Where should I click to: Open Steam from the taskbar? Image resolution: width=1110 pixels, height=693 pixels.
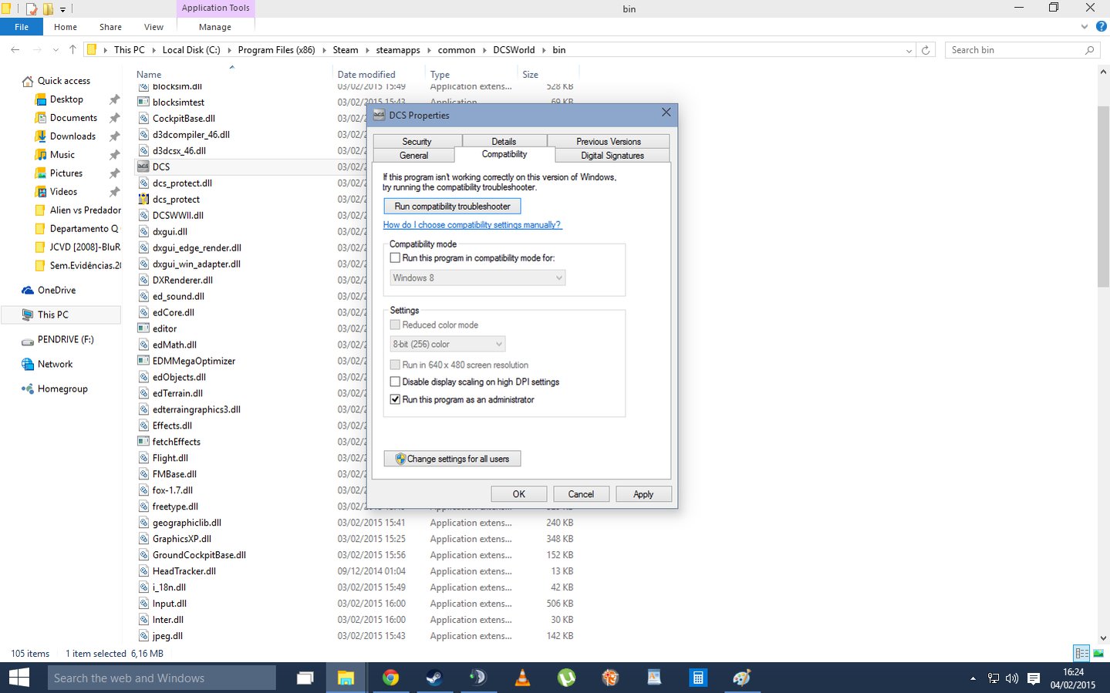click(434, 678)
